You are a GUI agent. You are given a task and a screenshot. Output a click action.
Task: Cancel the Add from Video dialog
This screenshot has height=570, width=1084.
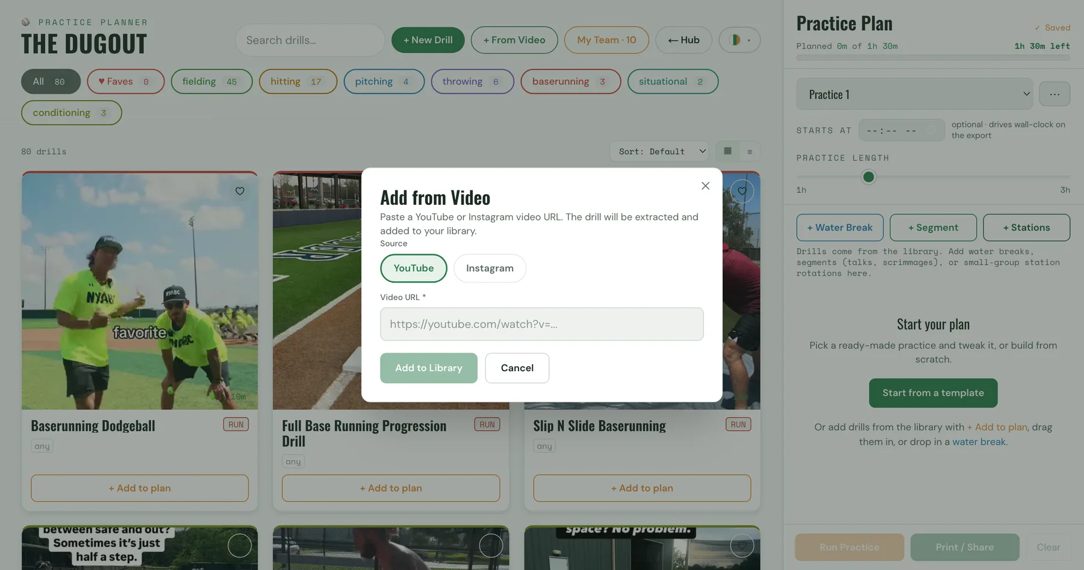coord(517,368)
